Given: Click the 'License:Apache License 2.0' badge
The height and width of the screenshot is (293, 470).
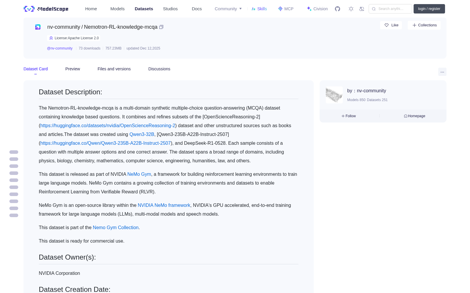Looking at the screenshot, I should (74, 38).
